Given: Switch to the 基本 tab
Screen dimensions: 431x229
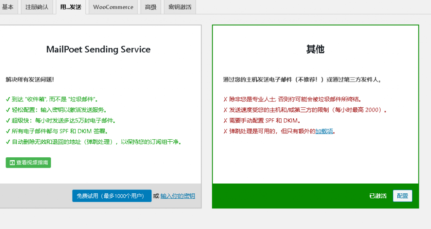Looking at the screenshot, I should click(8, 7).
